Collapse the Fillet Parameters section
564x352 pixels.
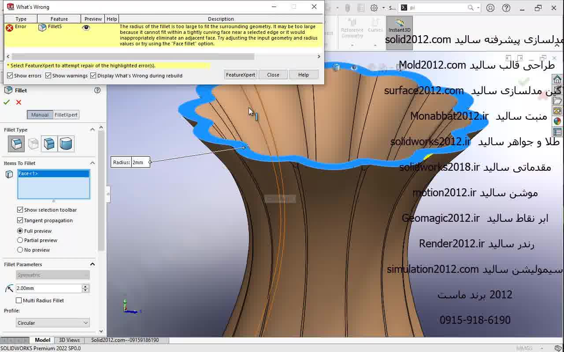(x=93, y=264)
